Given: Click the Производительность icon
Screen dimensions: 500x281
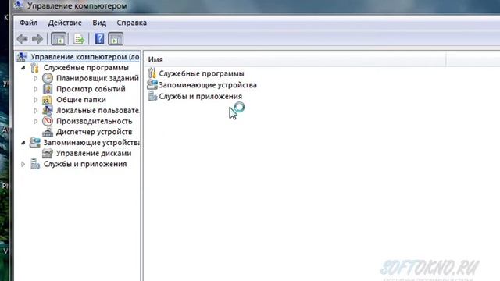Looking at the screenshot, I should 48,121.
